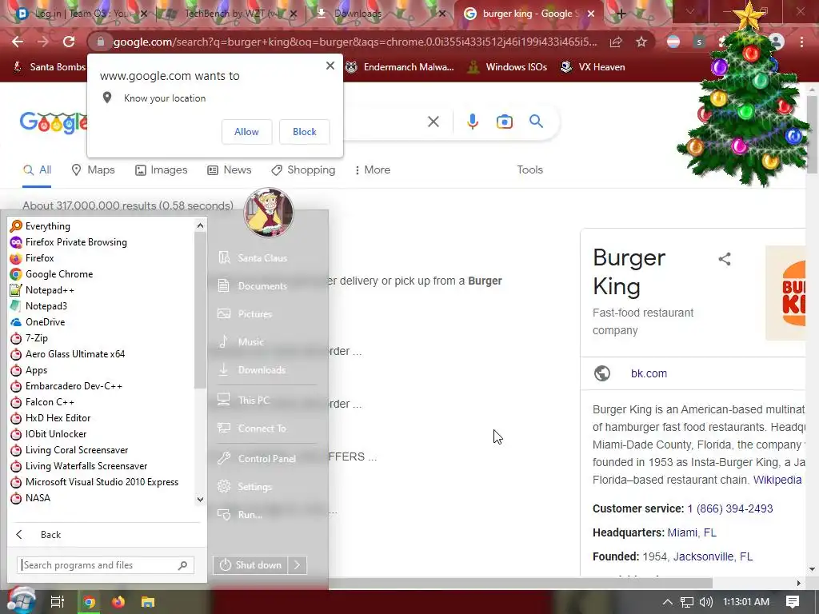Clear the Google search box with X
Viewport: 819px width, 614px height.
[x=433, y=122]
